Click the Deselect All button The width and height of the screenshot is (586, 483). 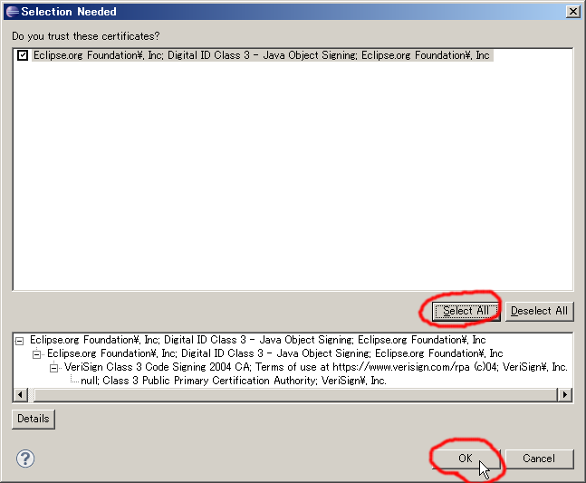539,311
